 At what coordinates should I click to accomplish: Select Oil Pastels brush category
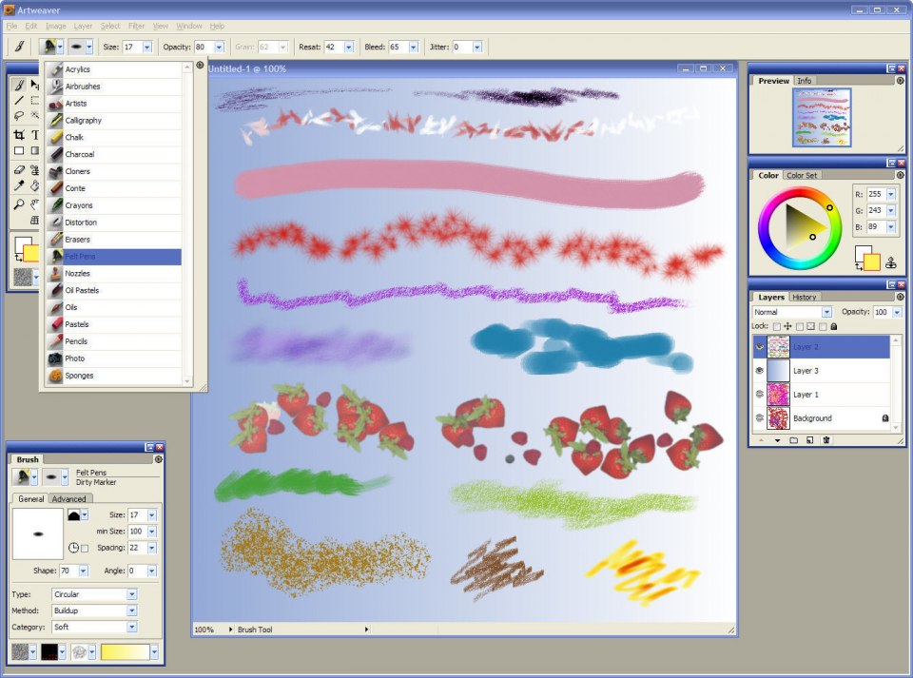click(82, 290)
